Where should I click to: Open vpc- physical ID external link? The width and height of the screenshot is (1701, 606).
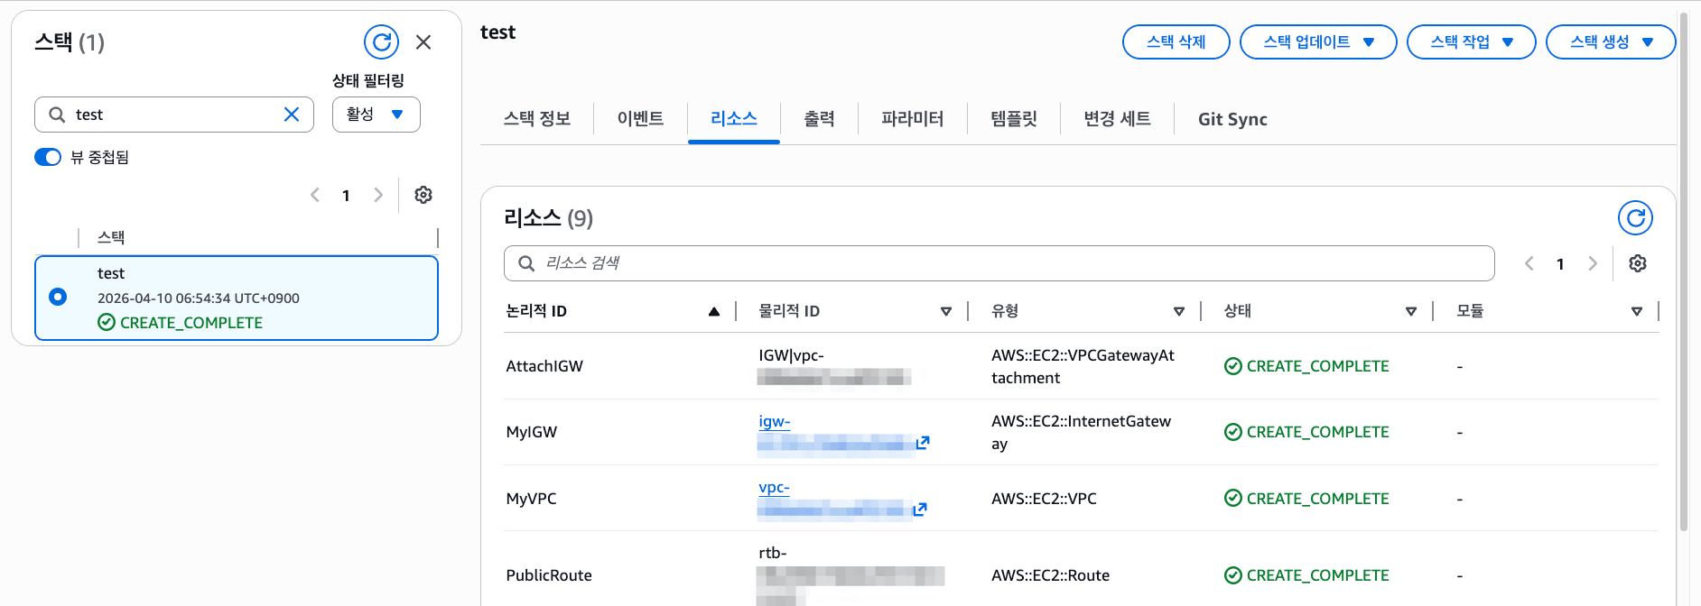coord(920,510)
